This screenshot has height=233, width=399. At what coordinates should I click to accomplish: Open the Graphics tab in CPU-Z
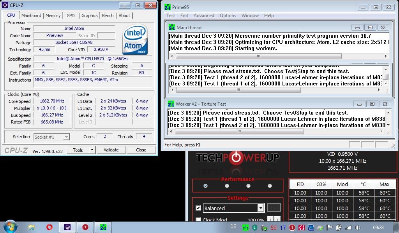89,16
